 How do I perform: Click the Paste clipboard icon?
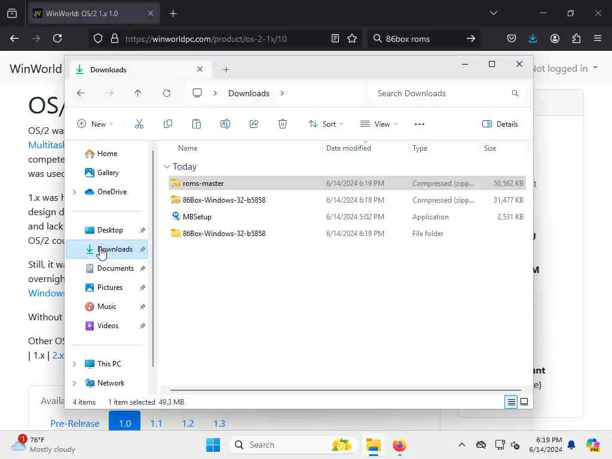pos(196,124)
